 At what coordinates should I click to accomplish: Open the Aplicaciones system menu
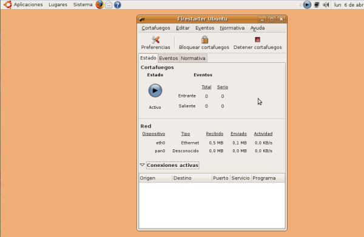(x=28, y=5)
